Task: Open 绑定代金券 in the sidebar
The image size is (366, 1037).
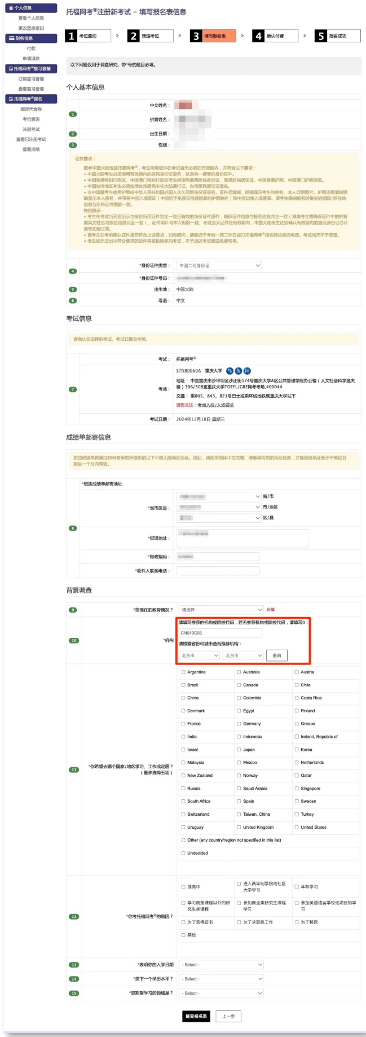Action: (x=31, y=110)
